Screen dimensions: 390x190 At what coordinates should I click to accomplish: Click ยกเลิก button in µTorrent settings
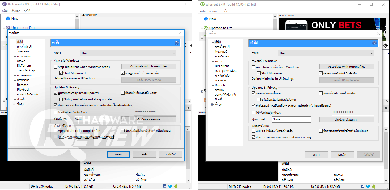[342, 155]
